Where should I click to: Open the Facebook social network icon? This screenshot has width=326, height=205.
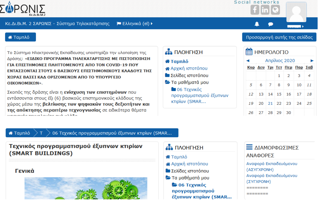point(255,10)
